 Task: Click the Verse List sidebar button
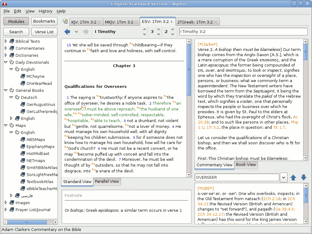[44, 32]
